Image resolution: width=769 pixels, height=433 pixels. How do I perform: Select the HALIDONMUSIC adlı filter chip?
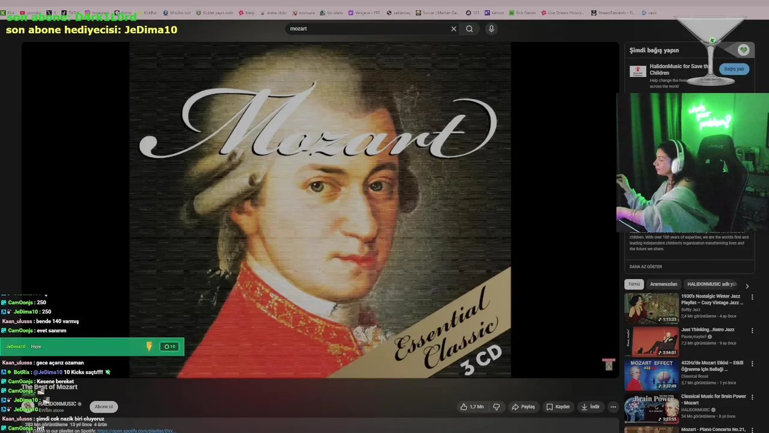[x=711, y=284]
